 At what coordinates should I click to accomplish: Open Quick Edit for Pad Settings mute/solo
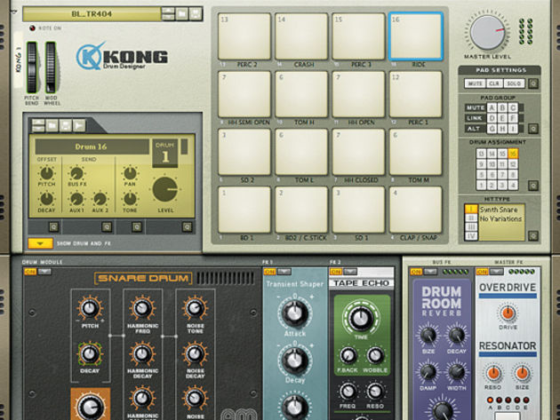533,83
